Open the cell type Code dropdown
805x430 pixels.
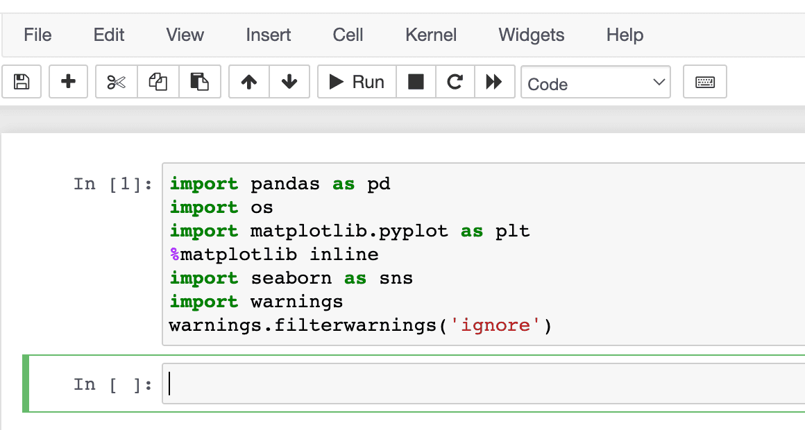point(595,83)
